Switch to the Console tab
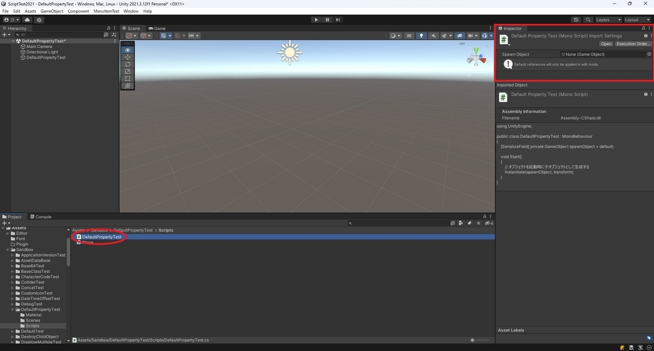Image resolution: width=654 pixels, height=351 pixels. (41, 217)
